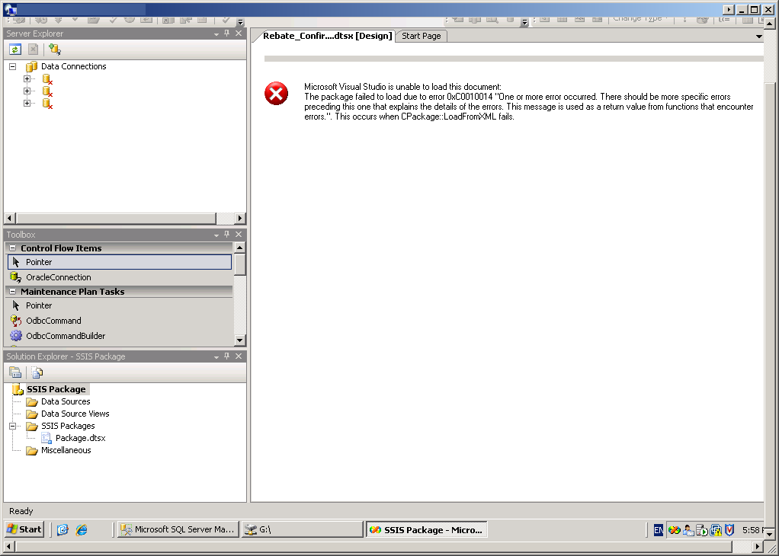Collapse the Control Flow Items group

click(12, 248)
